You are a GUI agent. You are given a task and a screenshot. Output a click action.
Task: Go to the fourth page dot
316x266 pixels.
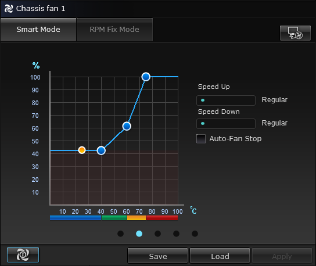pos(176,233)
